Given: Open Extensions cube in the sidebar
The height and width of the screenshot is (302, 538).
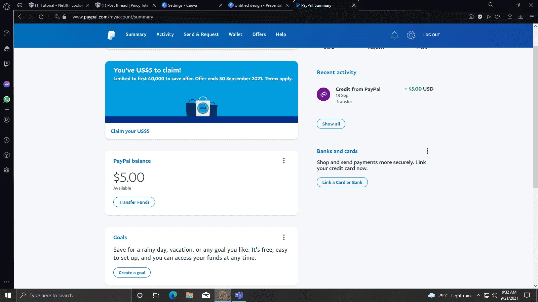Looking at the screenshot, I should pyautogui.click(x=6, y=155).
